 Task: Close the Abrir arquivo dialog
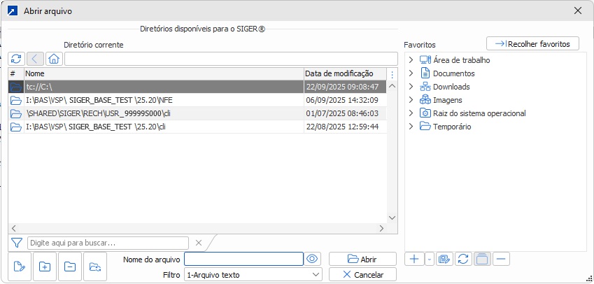(578, 10)
